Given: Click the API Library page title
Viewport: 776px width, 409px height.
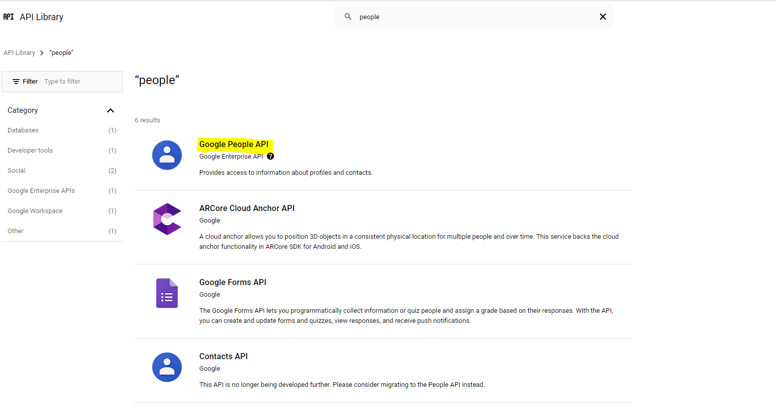Looking at the screenshot, I should [41, 17].
